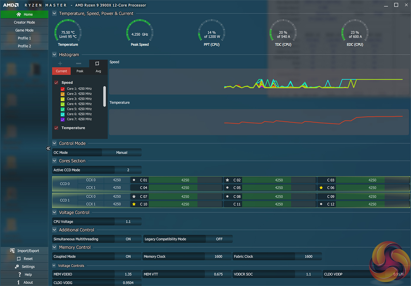Collapse sidebar with double chevron arrow

pyautogui.click(x=48, y=148)
